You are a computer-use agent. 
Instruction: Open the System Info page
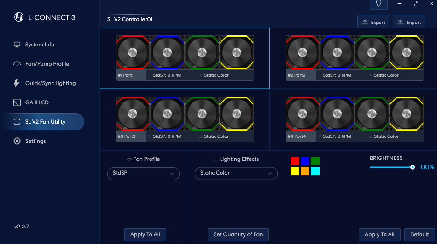point(40,45)
